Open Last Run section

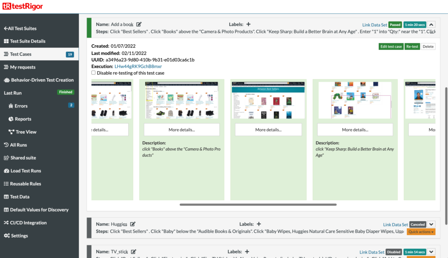tap(13, 93)
